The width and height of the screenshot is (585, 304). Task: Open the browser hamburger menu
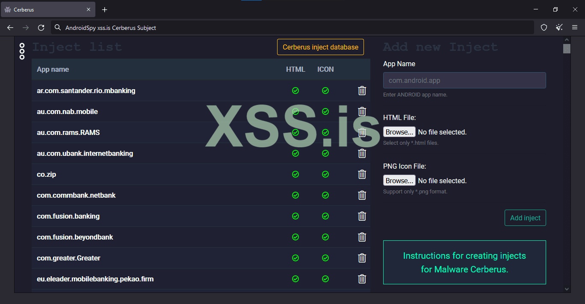pos(575,28)
